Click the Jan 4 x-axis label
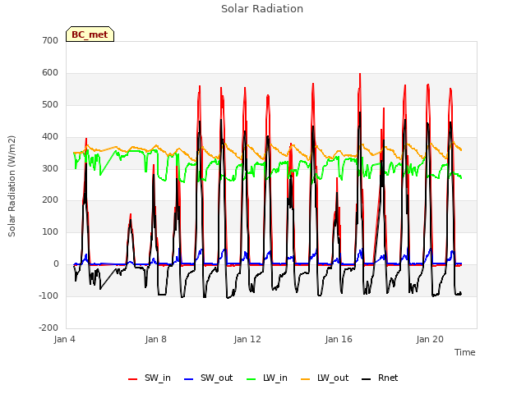526x394 pixels. pos(65,339)
